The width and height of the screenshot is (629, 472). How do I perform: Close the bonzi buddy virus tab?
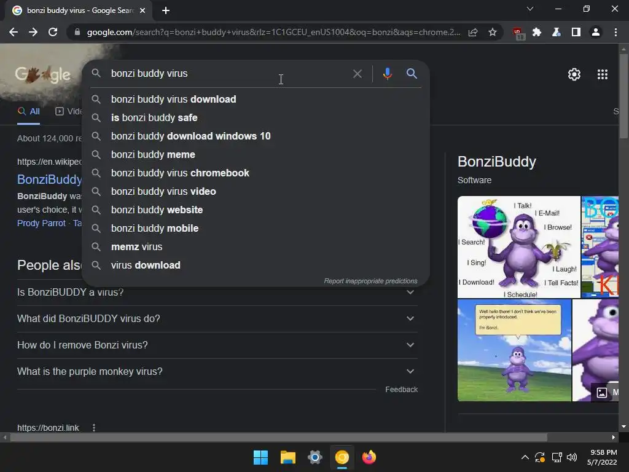(143, 10)
